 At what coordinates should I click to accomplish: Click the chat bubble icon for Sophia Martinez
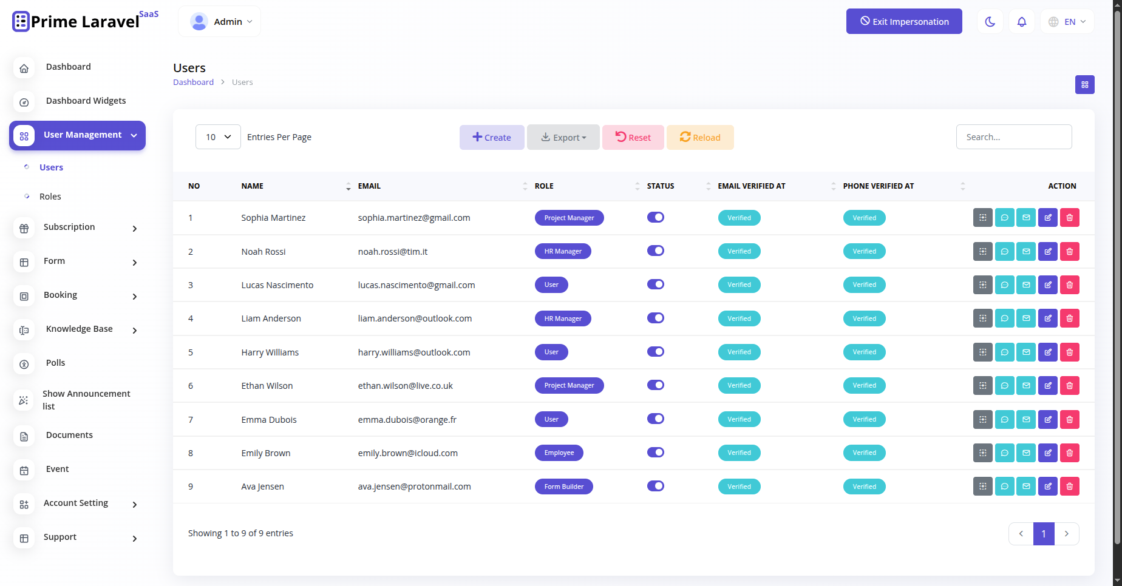(x=1005, y=218)
